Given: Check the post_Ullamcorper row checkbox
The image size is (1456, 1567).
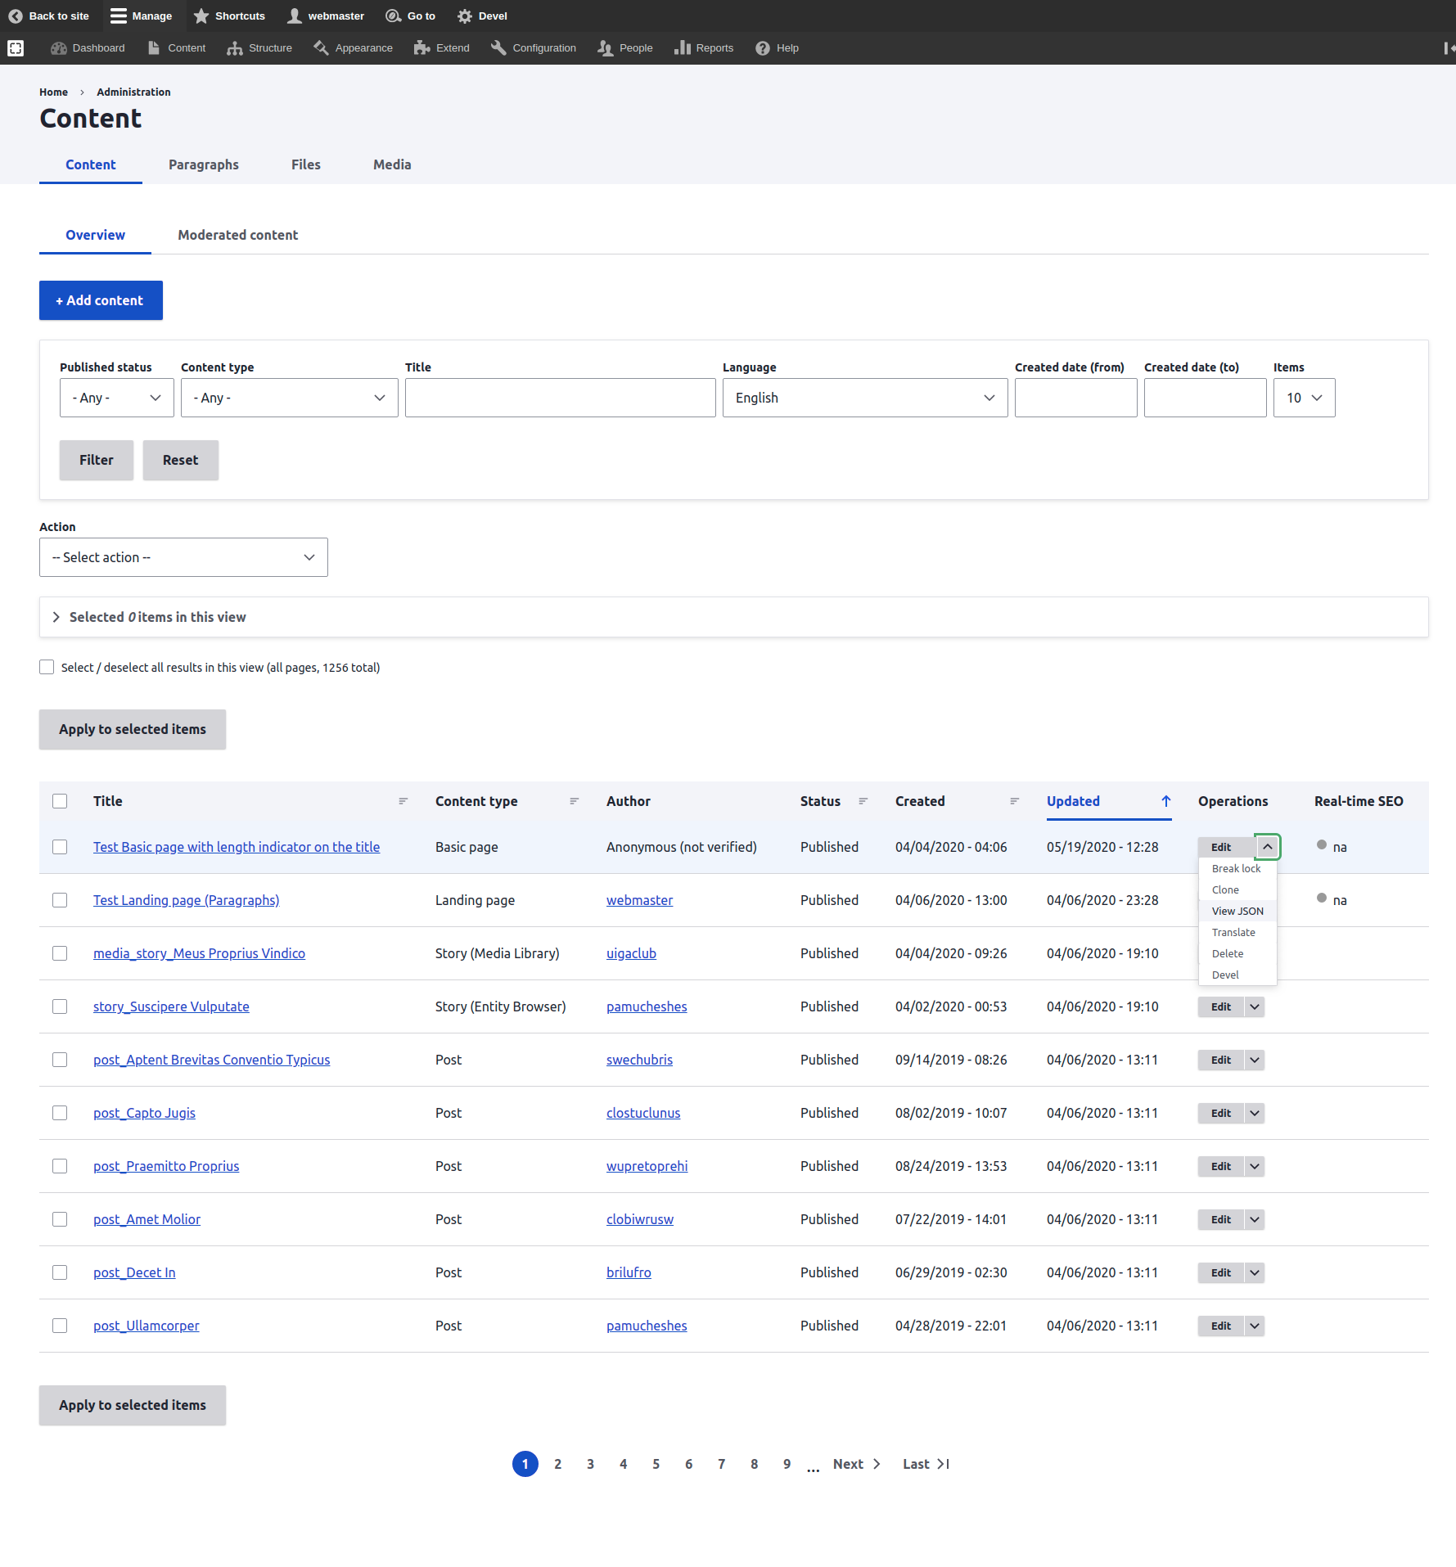Looking at the screenshot, I should 60,1326.
